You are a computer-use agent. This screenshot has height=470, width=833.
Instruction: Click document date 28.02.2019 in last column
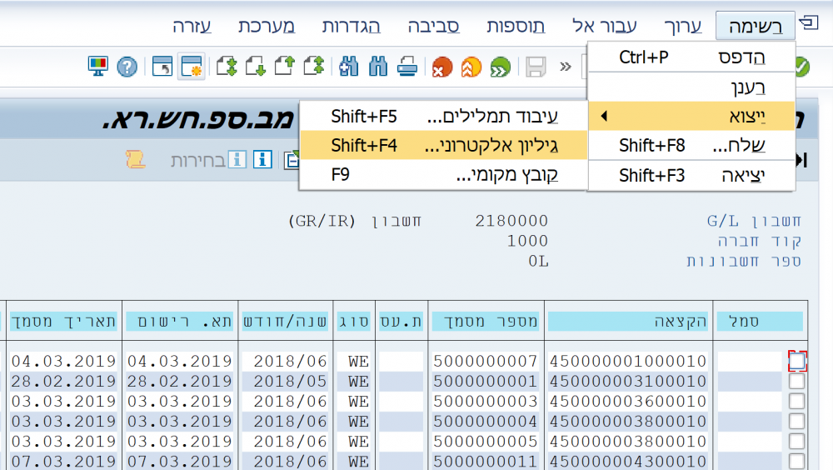63,381
